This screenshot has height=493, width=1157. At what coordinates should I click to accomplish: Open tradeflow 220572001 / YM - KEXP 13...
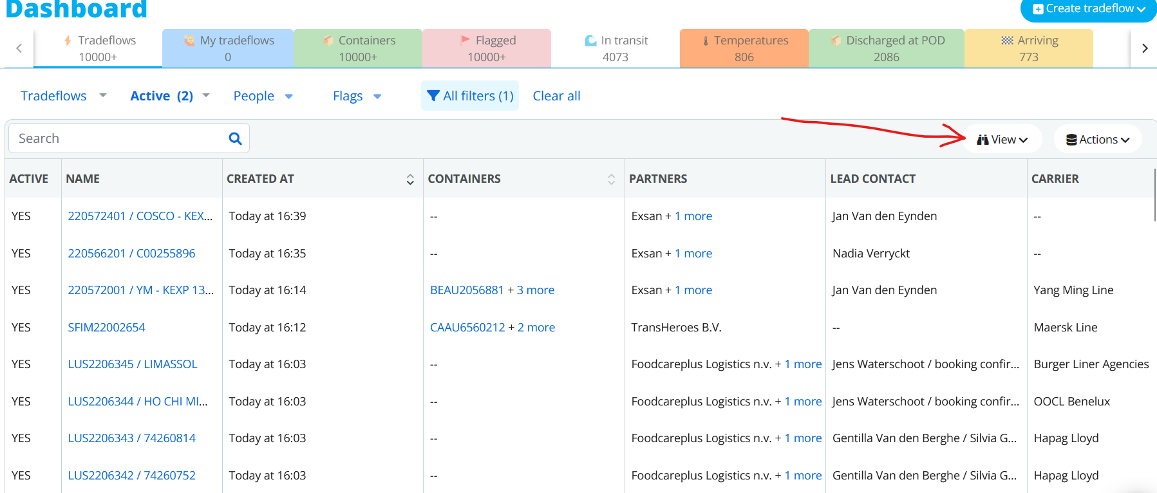(x=140, y=290)
